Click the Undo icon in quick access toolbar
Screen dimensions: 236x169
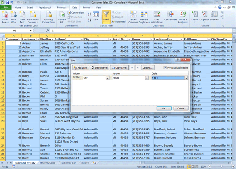12,2
